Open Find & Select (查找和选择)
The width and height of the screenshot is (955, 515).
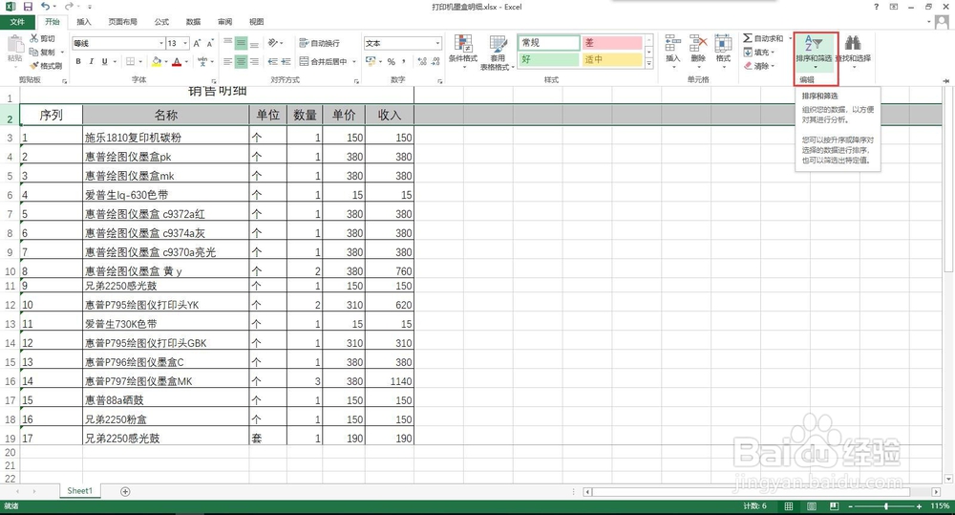point(853,51)
